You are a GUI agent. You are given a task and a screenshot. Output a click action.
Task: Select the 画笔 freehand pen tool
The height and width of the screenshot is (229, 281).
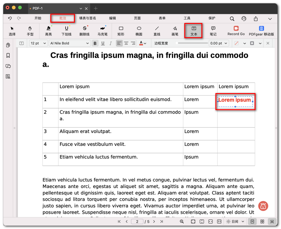[x=175, y=30]
